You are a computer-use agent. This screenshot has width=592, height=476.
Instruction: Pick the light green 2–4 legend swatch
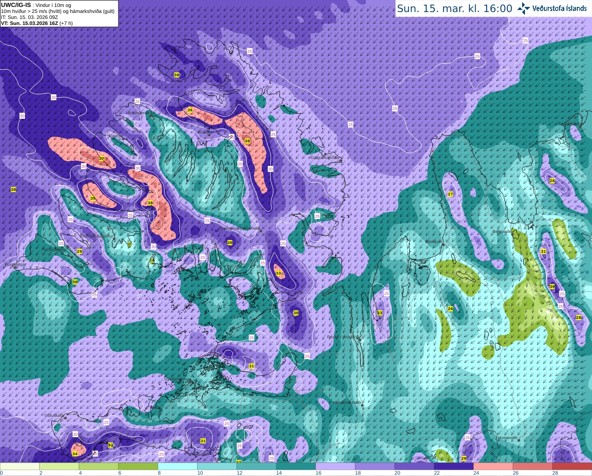point(59,466)
